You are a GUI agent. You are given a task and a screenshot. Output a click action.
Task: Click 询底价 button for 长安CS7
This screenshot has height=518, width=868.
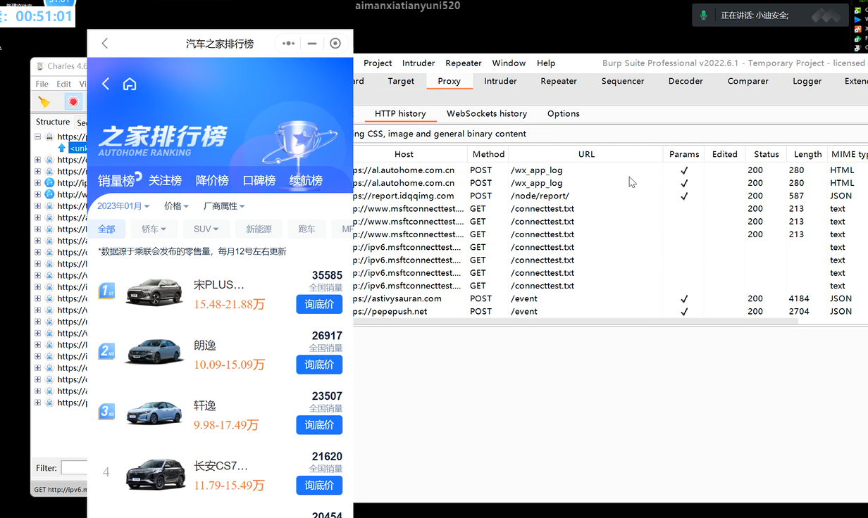319,486
